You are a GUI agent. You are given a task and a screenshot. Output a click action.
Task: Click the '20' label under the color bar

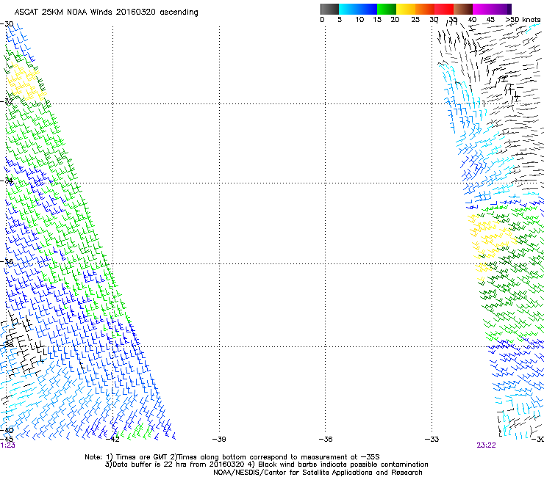(395, 20)
